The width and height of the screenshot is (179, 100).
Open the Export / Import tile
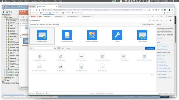coord(142,36)
